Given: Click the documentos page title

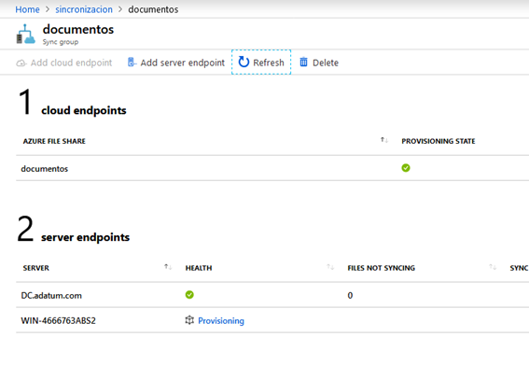Looking at the screenshot, I should click(x=78, y=29).
